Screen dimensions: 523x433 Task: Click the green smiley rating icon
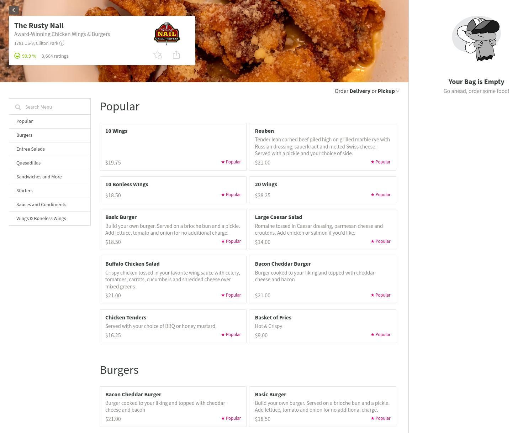coord(17,56)
